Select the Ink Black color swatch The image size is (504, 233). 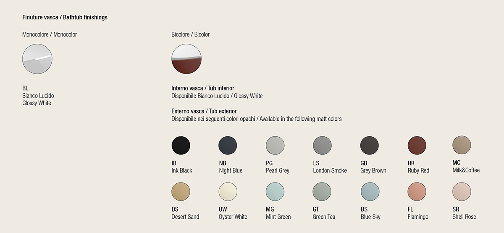[181, 146]
